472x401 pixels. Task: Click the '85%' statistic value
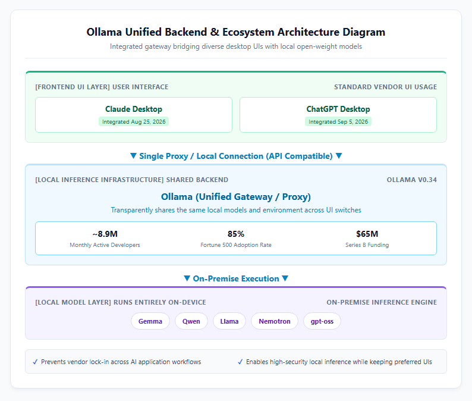[x=236, y=234]
